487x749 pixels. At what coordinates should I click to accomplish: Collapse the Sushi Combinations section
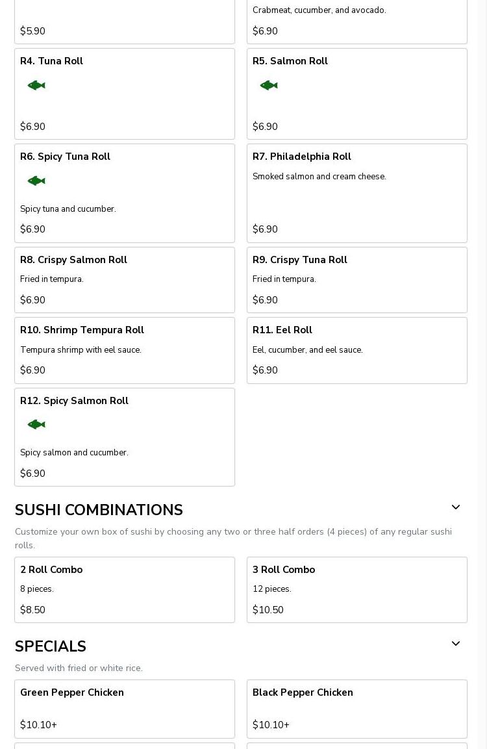[x=456, y=507]
